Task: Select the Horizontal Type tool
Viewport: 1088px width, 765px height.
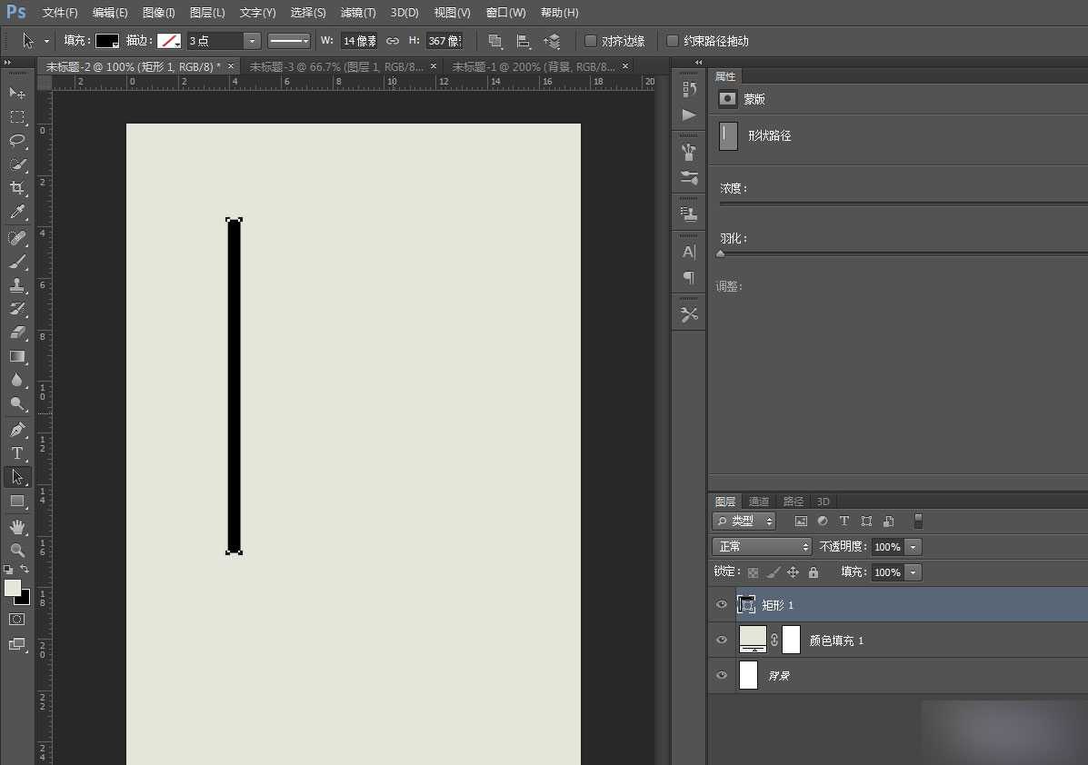Action: (17, 452)
